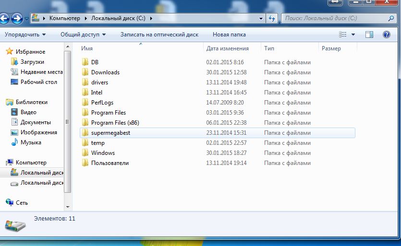Select the highlighted Локальный диск in navigation pane
401x246 pixels.
pyautogui.click(x=42, y=173)
